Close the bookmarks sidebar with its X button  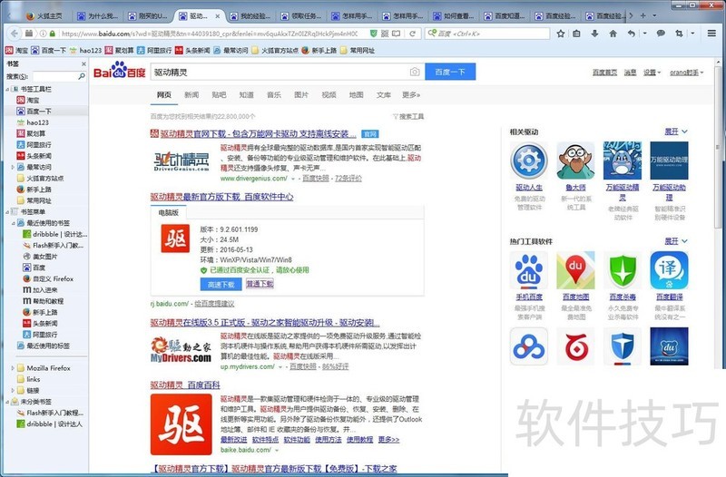coord(83,65)
